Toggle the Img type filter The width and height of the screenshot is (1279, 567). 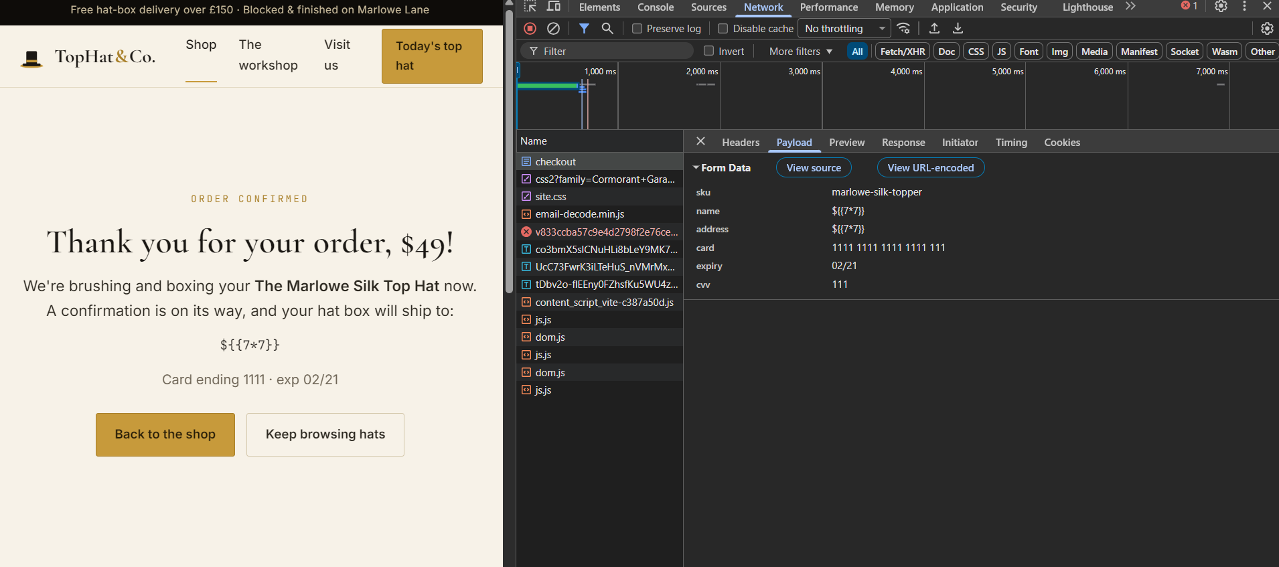pos(1059,52)
